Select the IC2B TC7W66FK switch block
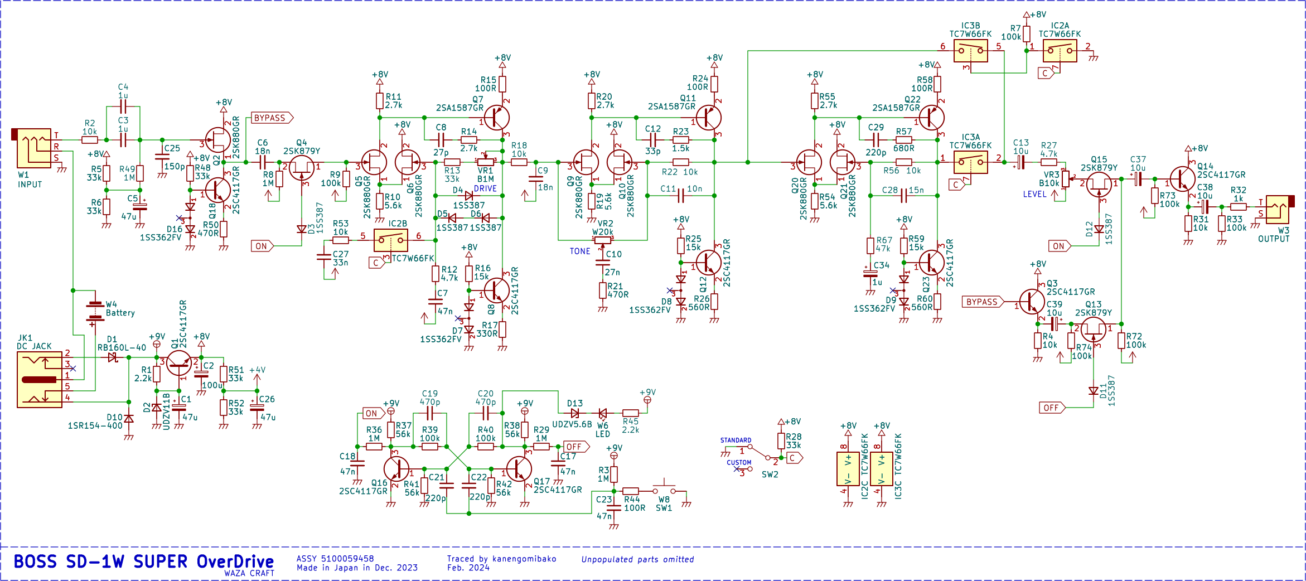 [x=391, y=240]
